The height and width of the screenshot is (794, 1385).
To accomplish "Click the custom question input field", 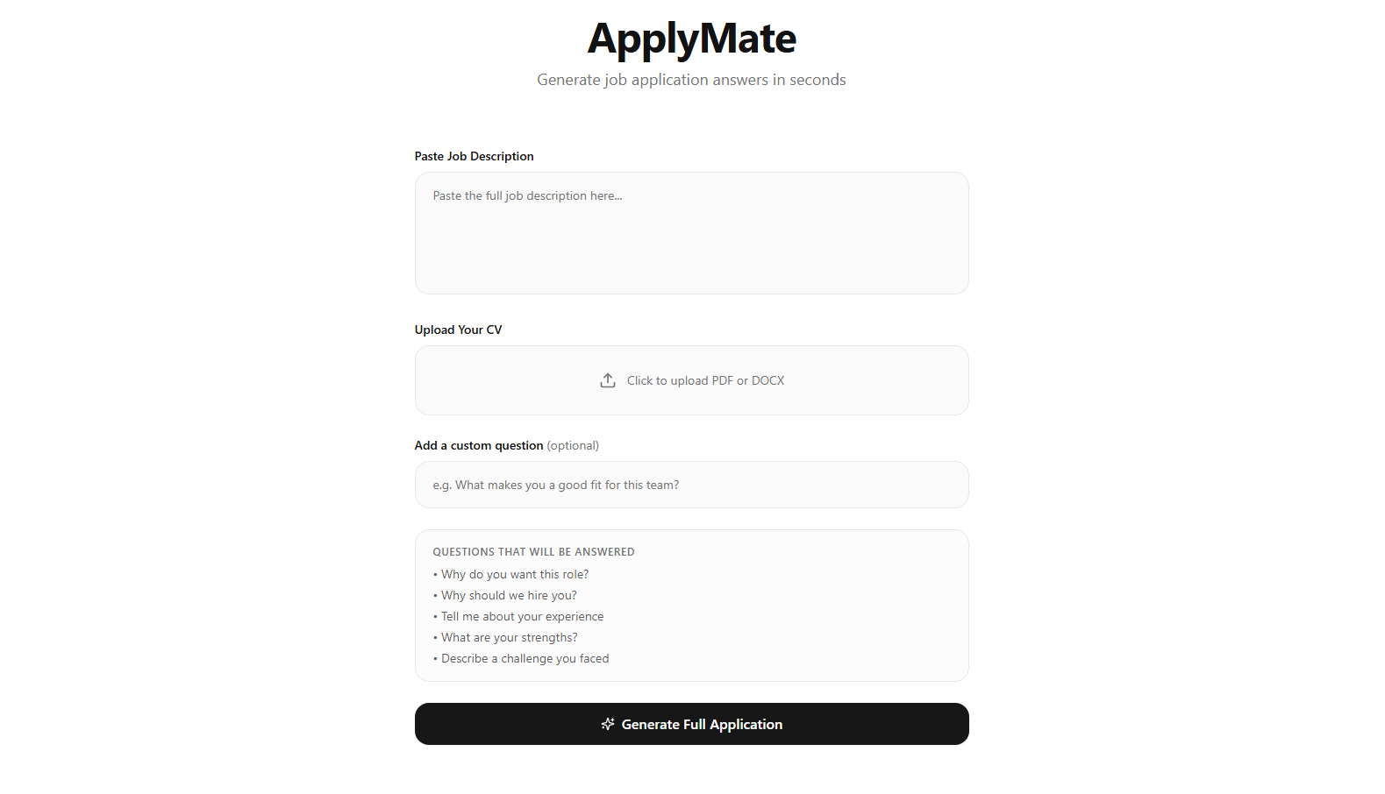I will pos(692,485).
